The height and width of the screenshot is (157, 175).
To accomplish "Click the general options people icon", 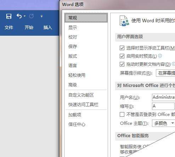I will (124, 21).
